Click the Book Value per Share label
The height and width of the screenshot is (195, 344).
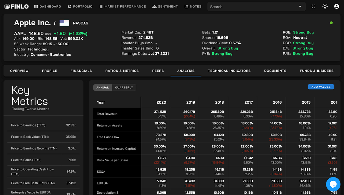pyautogui.click(x=112, y=160)
